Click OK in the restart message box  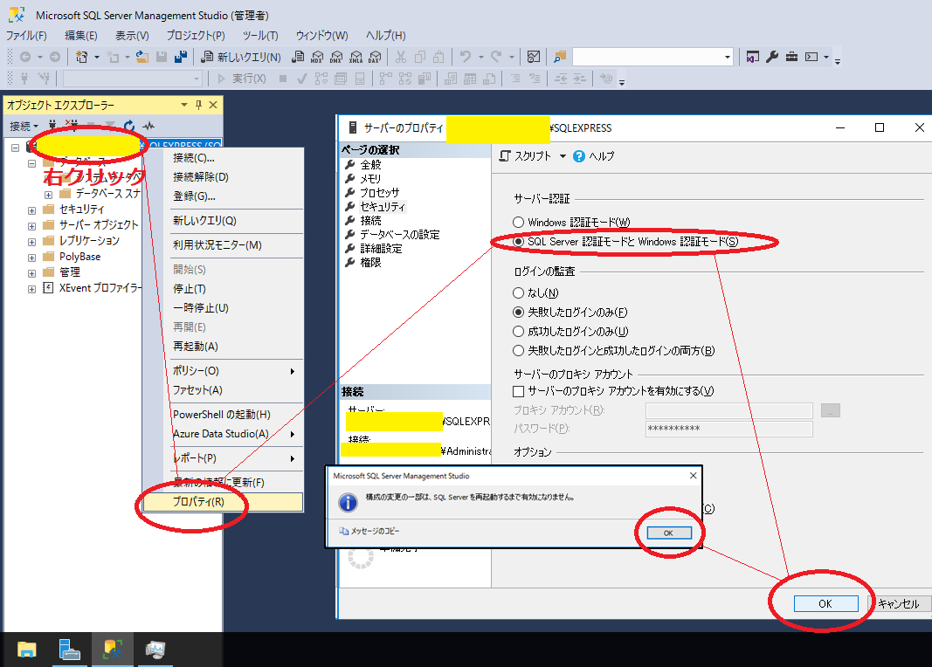coord(667,533)
